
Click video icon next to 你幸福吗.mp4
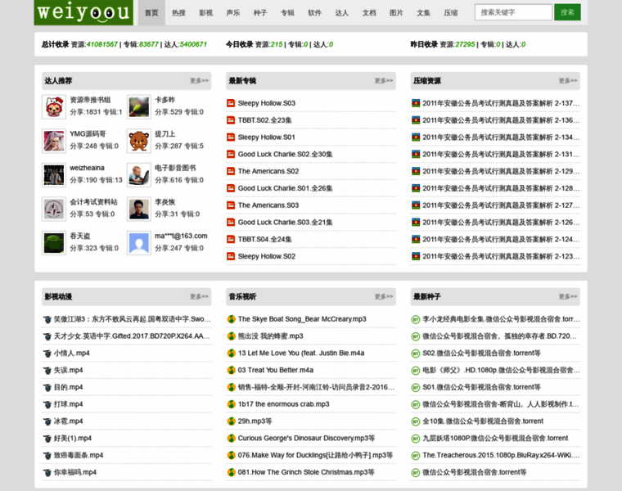[47, 473]
